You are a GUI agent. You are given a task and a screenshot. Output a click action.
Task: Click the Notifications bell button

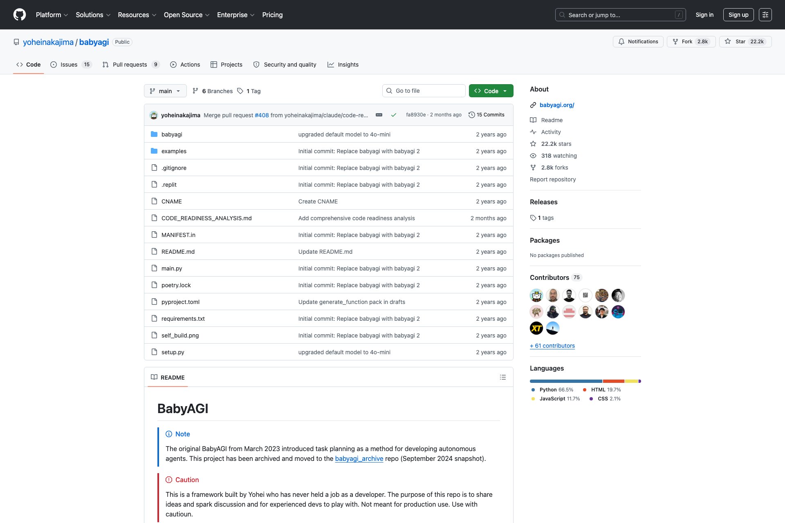638,42
